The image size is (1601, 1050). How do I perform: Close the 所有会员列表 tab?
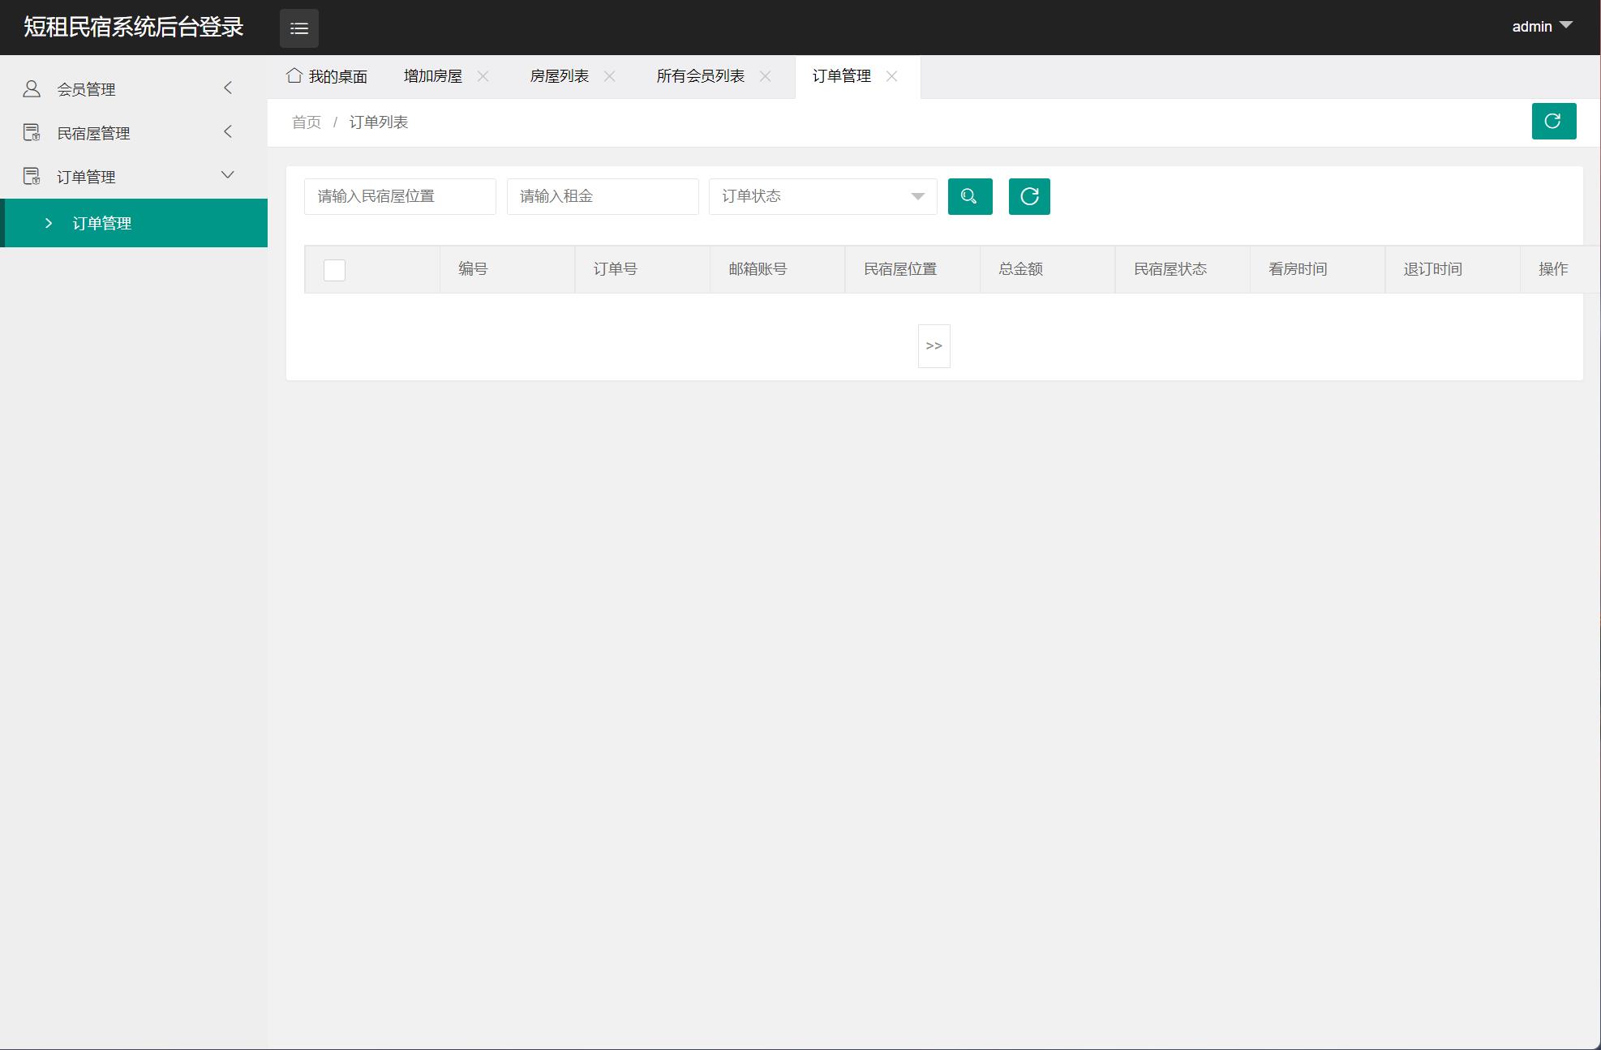pos(765,76)
